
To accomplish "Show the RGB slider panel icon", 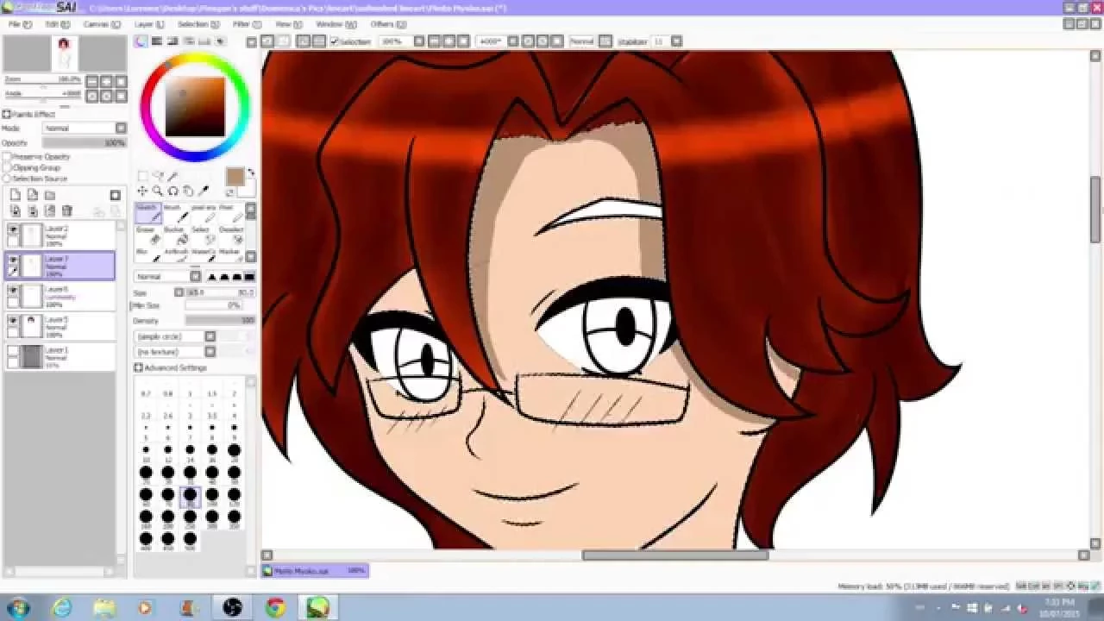I will tap(157, 41).
